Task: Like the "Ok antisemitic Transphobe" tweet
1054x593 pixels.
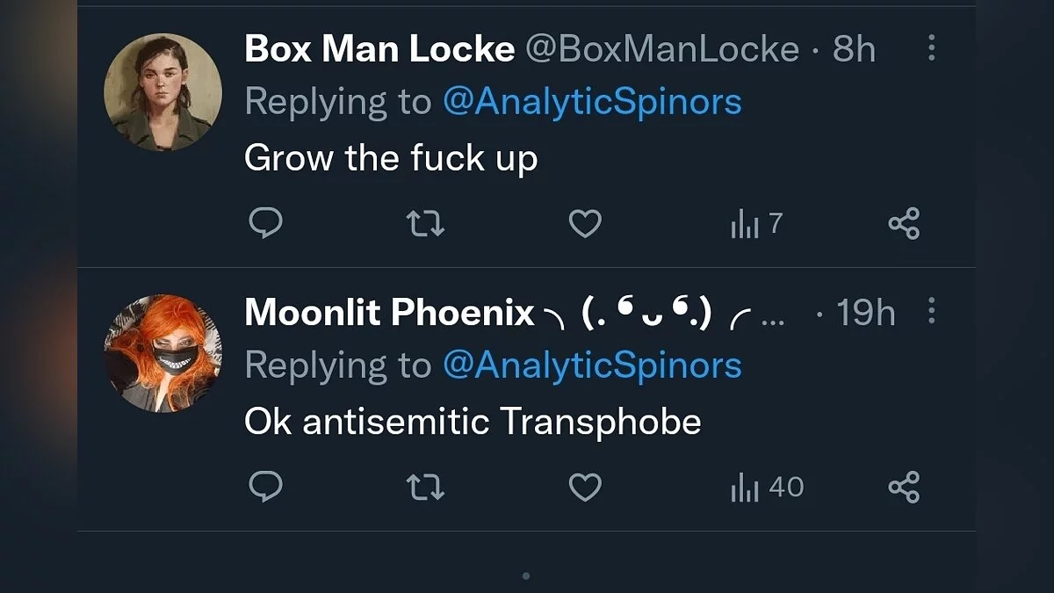Action: 585,486
